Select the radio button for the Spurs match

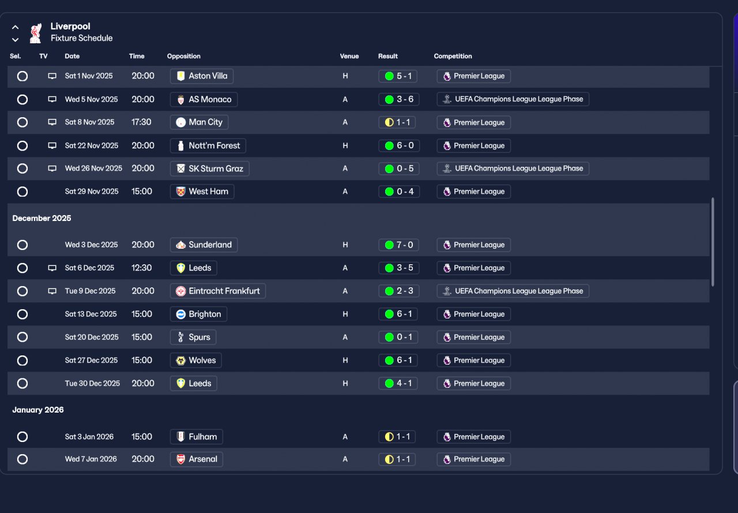(22, 337)
